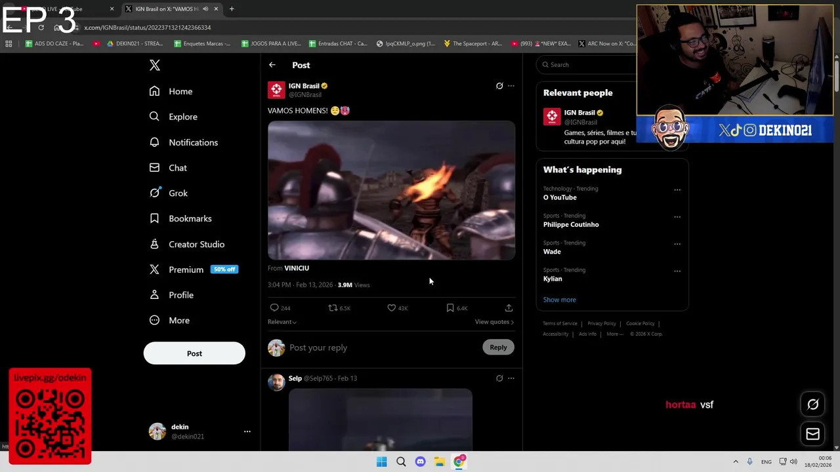Open more options for Philippe Coutinho trend

click(x=677, y=217)
